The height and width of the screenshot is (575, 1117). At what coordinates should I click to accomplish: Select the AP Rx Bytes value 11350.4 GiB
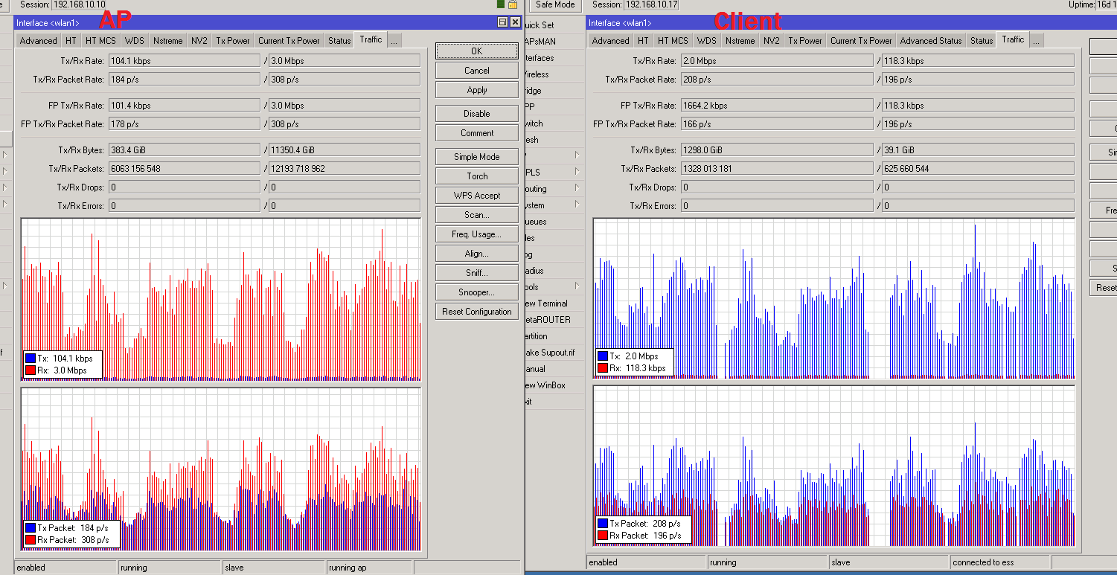click(x=345, y=150)
